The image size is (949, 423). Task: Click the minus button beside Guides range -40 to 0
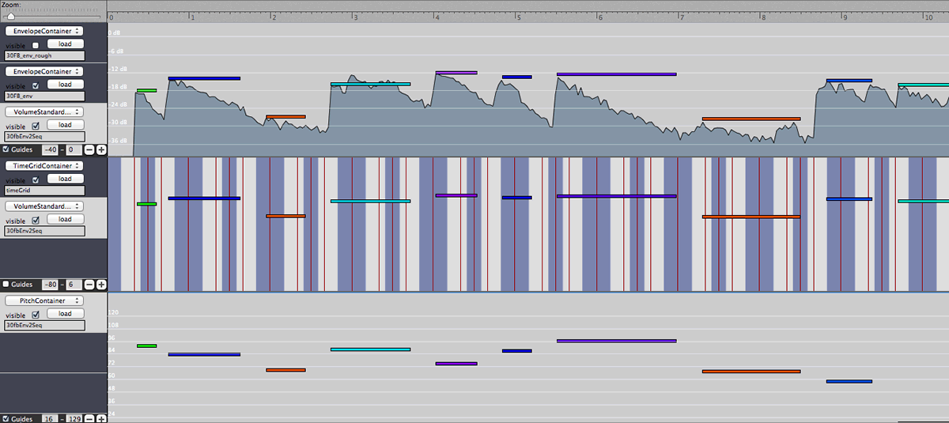pyautogui.click(x=89, y=149)
